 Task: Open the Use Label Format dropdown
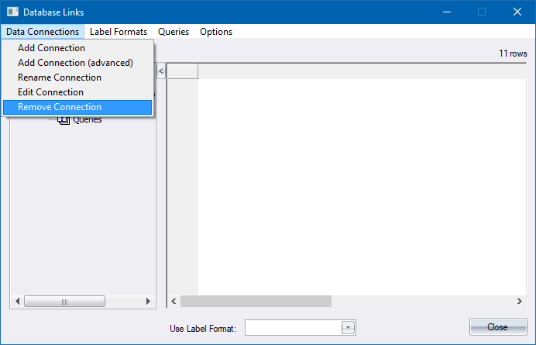[x=348, y=327]
